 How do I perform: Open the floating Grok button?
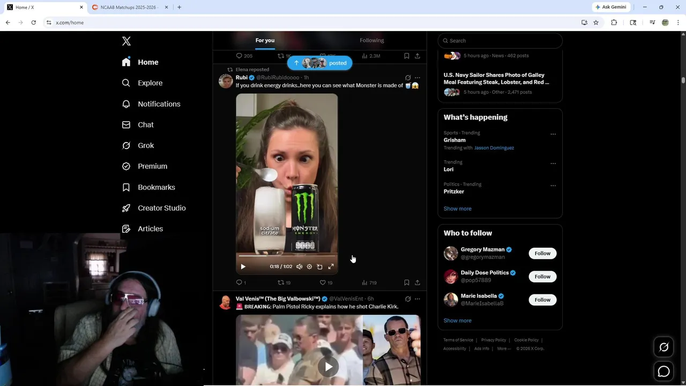tap(663, 347)
